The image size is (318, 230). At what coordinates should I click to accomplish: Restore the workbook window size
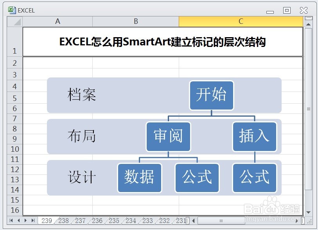point(287,10)
